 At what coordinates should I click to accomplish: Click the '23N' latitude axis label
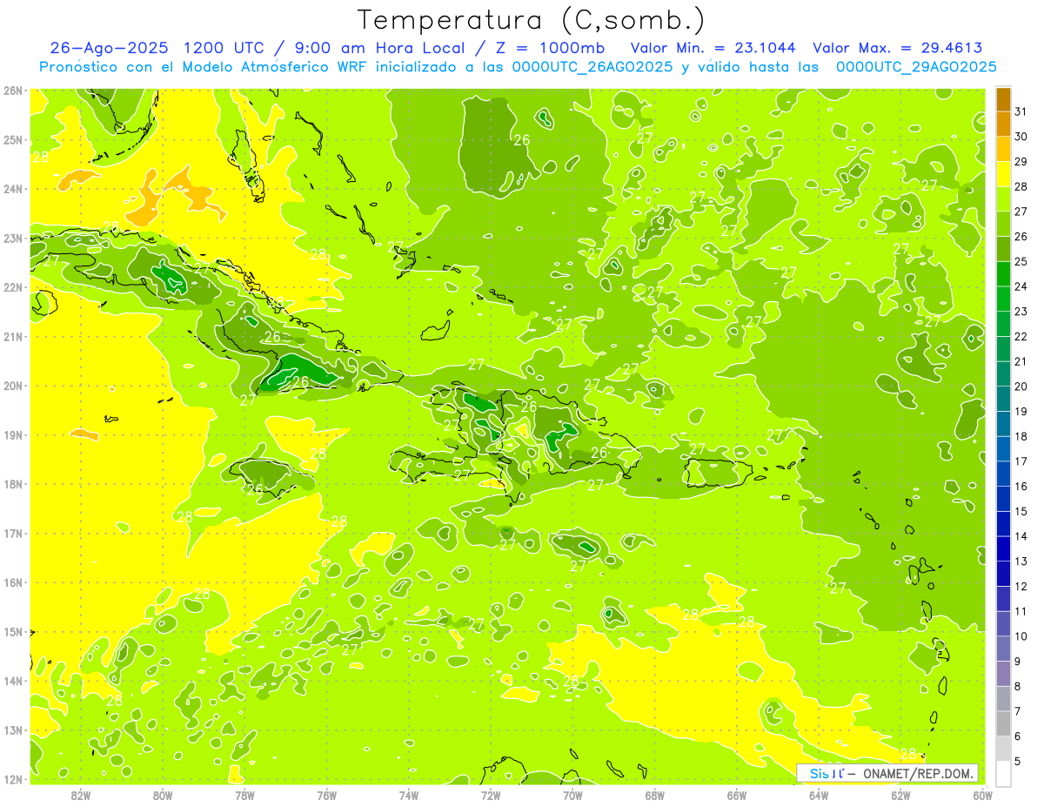coord(14,239)
